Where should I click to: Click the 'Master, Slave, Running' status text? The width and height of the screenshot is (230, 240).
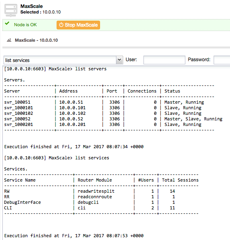point(193,119)
